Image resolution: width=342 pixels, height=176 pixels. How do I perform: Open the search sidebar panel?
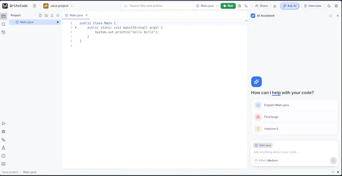coord(3,24)
